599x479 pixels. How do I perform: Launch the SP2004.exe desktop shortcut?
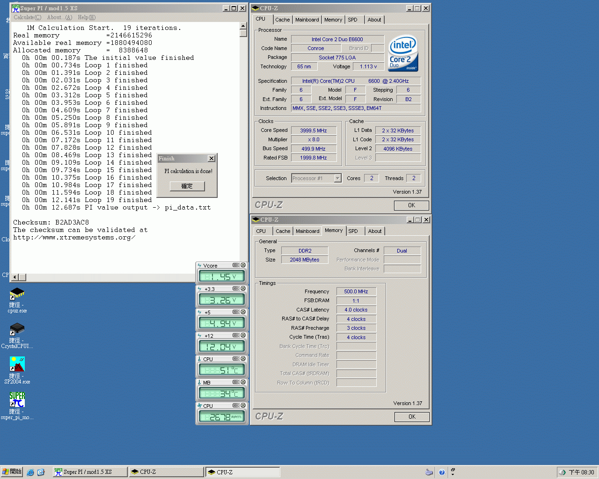[x=17, y=370]
